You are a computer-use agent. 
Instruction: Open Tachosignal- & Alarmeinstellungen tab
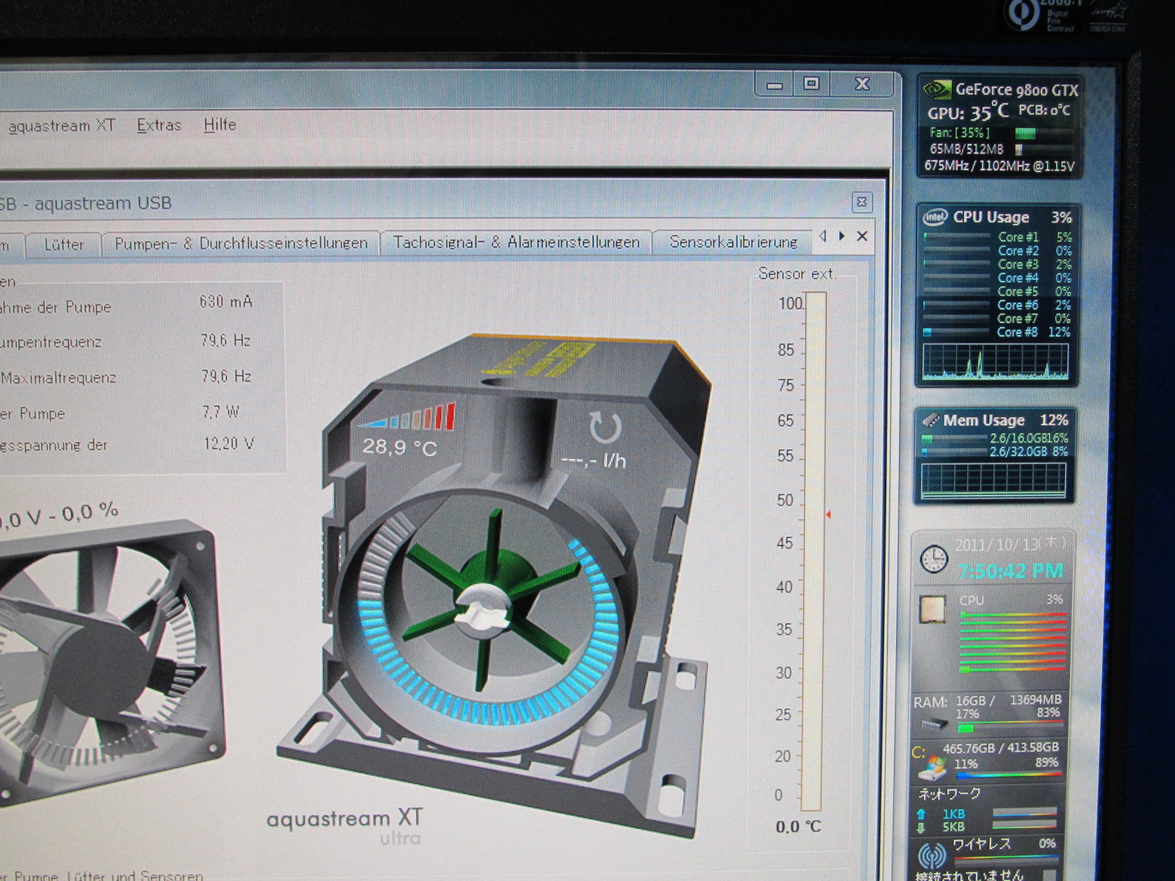pos(516,242)
